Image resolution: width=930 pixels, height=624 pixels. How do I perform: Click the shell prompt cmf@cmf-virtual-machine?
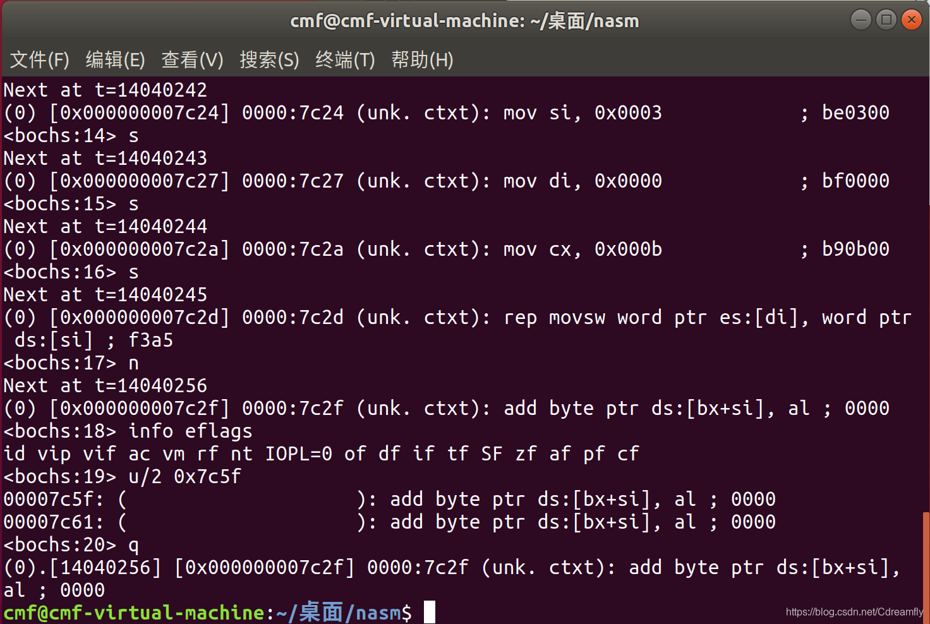pyautogui.click(x=134, y=613)
